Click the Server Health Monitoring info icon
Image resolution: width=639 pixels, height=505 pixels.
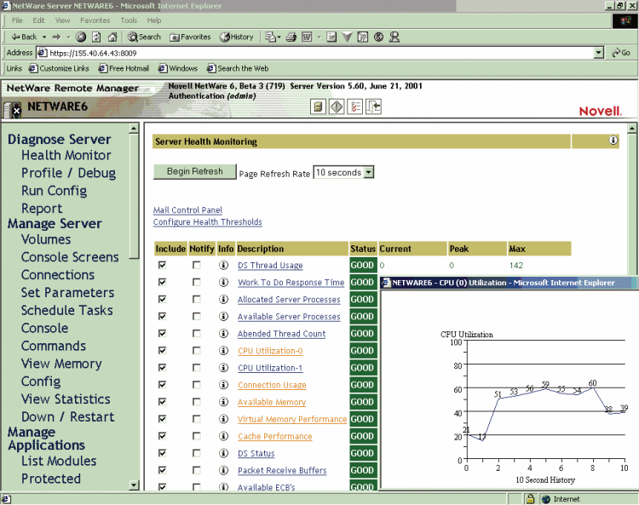(x=613, y=141)
